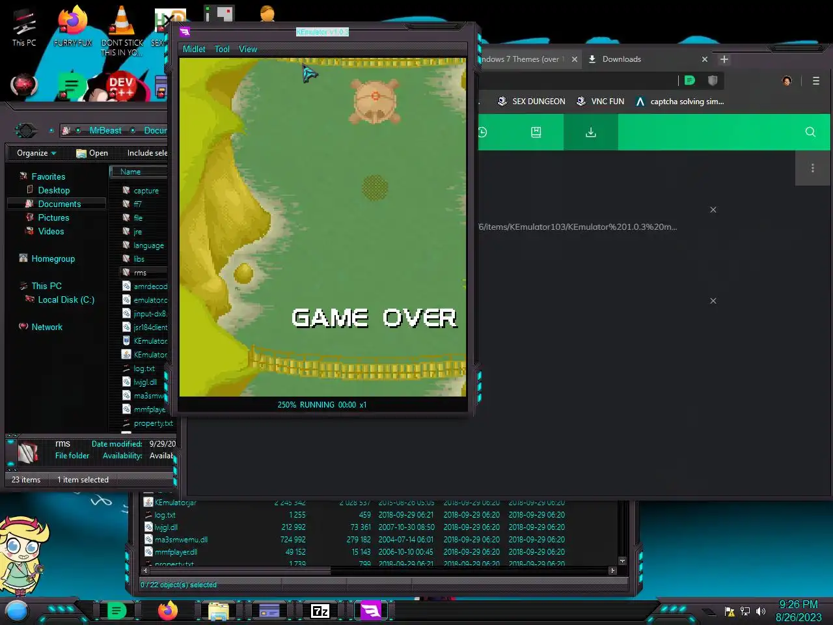Click the KEmulator title bar icon

[185, 31]
